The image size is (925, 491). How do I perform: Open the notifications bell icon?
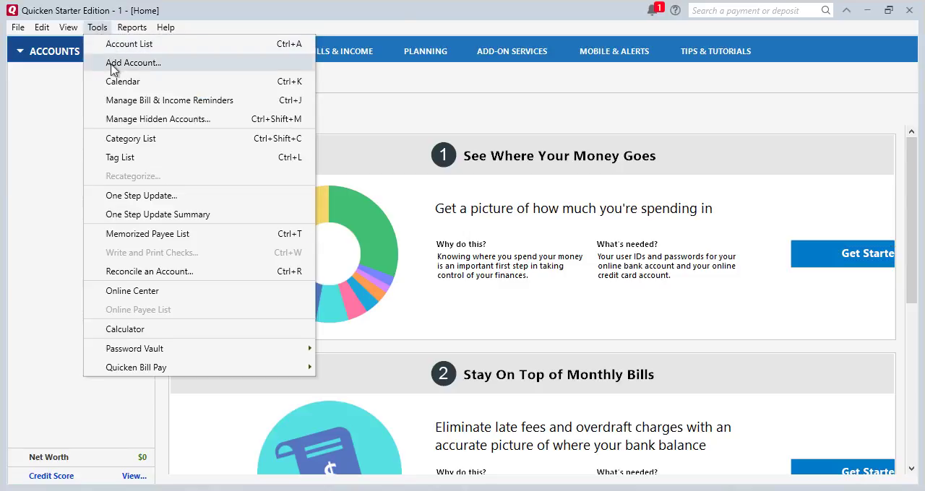[x=653, y=10]
